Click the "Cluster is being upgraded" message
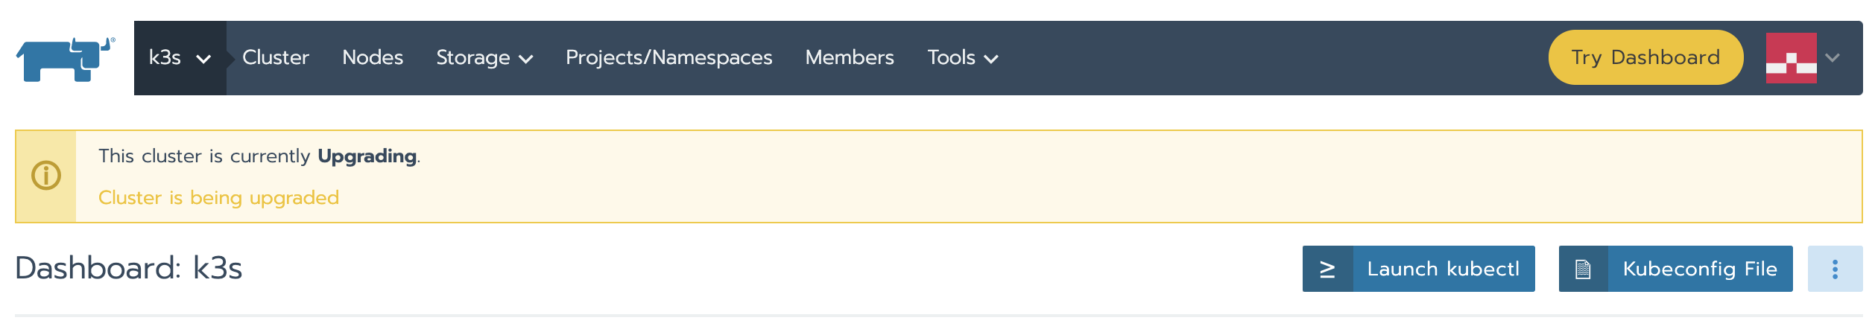The height and width of the screenshot is (335, 1875). (x=218, y=198)
